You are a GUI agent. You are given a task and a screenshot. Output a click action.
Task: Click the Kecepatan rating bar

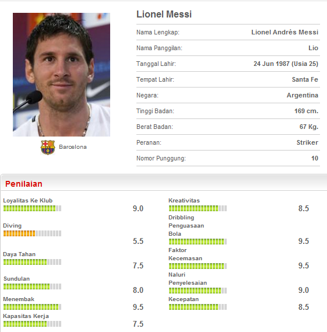click(198, 307)
